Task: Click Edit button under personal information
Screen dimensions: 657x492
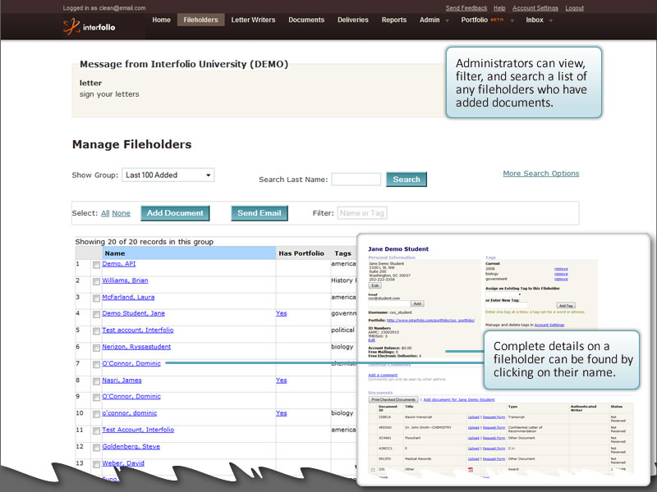Action: point(375,285)
